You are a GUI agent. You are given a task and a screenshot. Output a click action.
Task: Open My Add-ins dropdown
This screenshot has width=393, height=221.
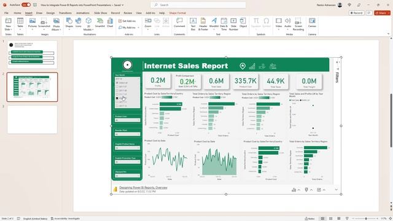point(129,28)
